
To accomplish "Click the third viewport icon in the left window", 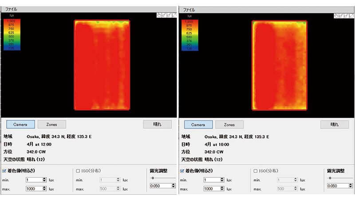I will (169, 15).
